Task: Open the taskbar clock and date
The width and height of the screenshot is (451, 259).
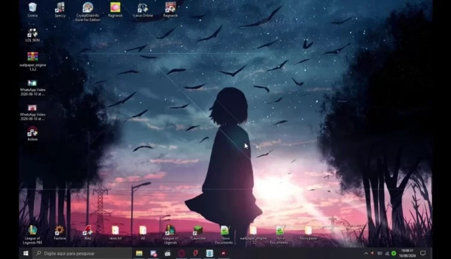Action: point(407,253)
